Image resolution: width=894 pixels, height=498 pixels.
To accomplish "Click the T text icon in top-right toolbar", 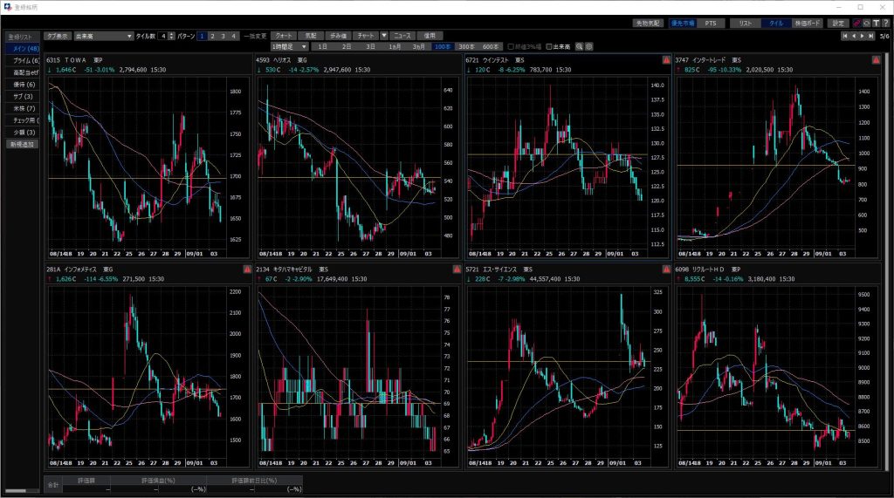I will [x=876, y=23].
